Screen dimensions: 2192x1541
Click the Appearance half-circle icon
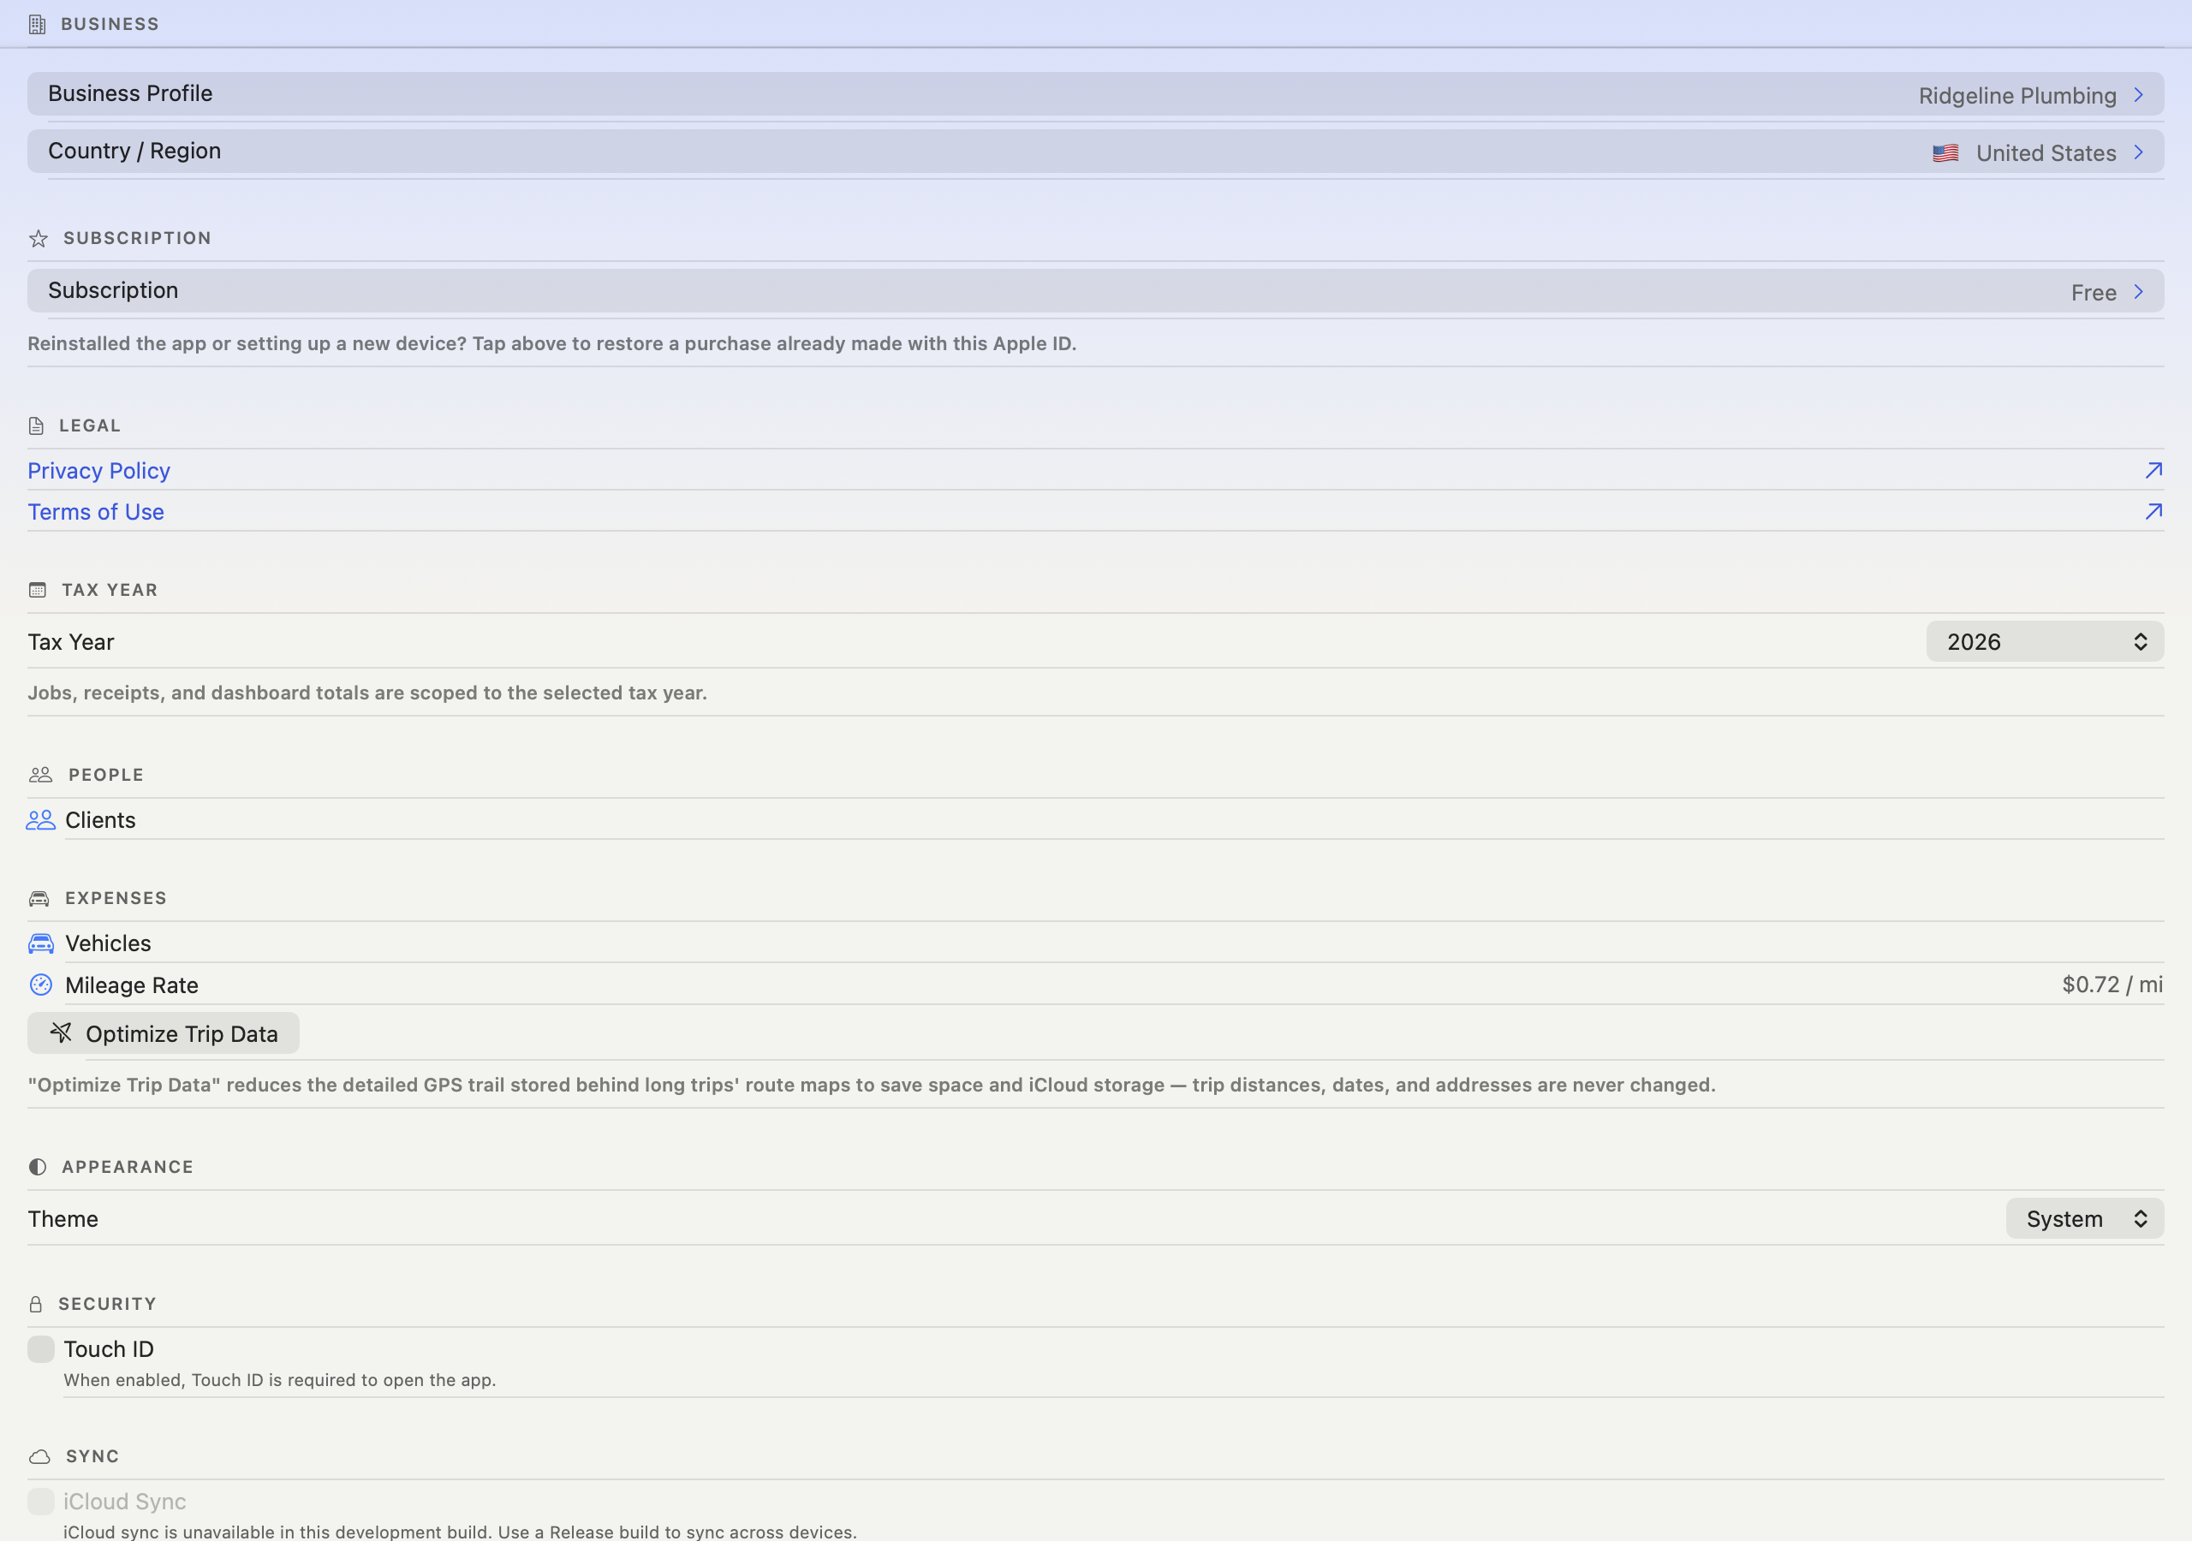(x=37, y=1167)
